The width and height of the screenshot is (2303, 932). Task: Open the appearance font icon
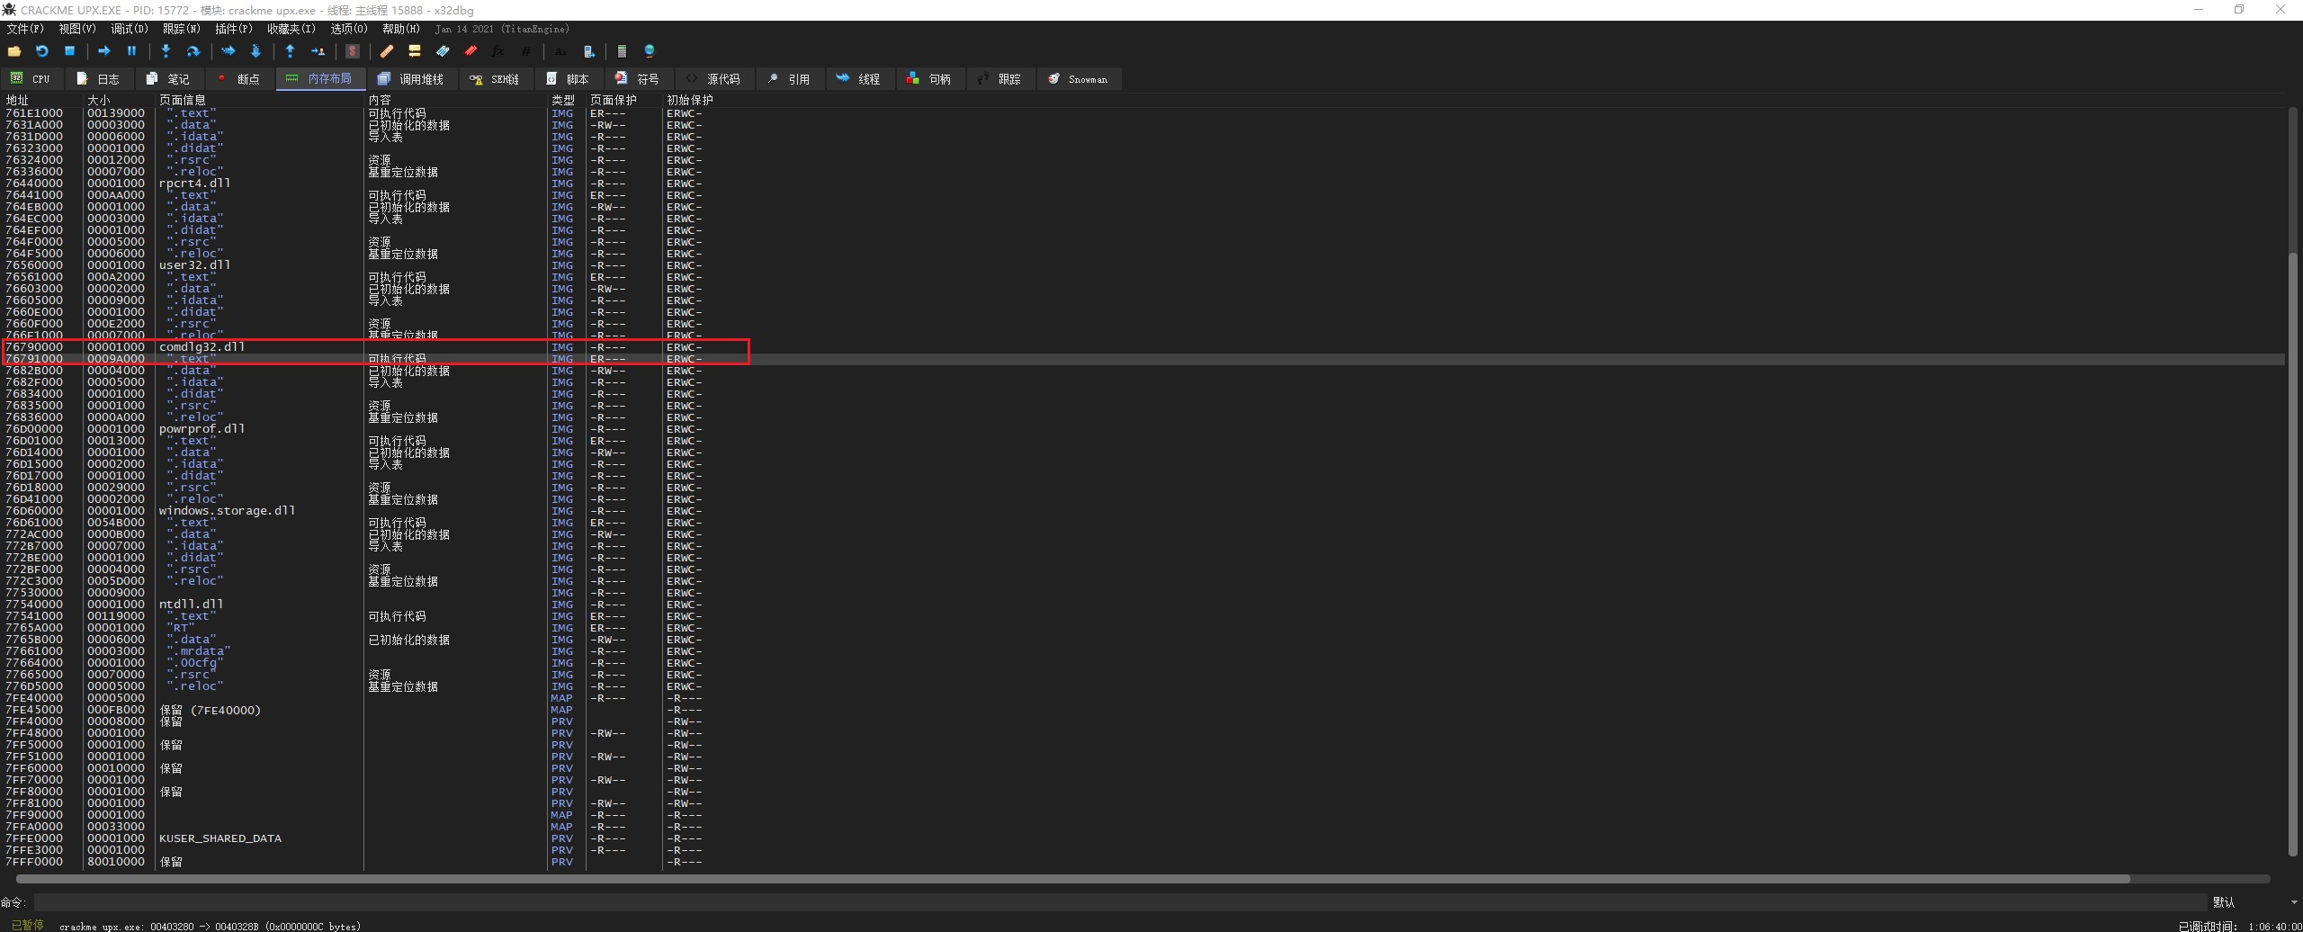(x=560, y=51)
